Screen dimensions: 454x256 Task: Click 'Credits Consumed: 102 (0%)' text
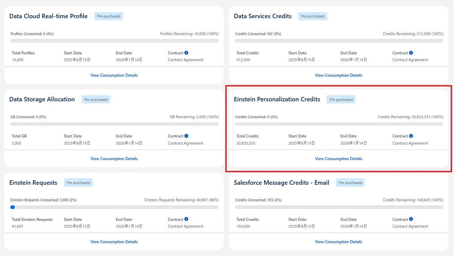[258, 34]
